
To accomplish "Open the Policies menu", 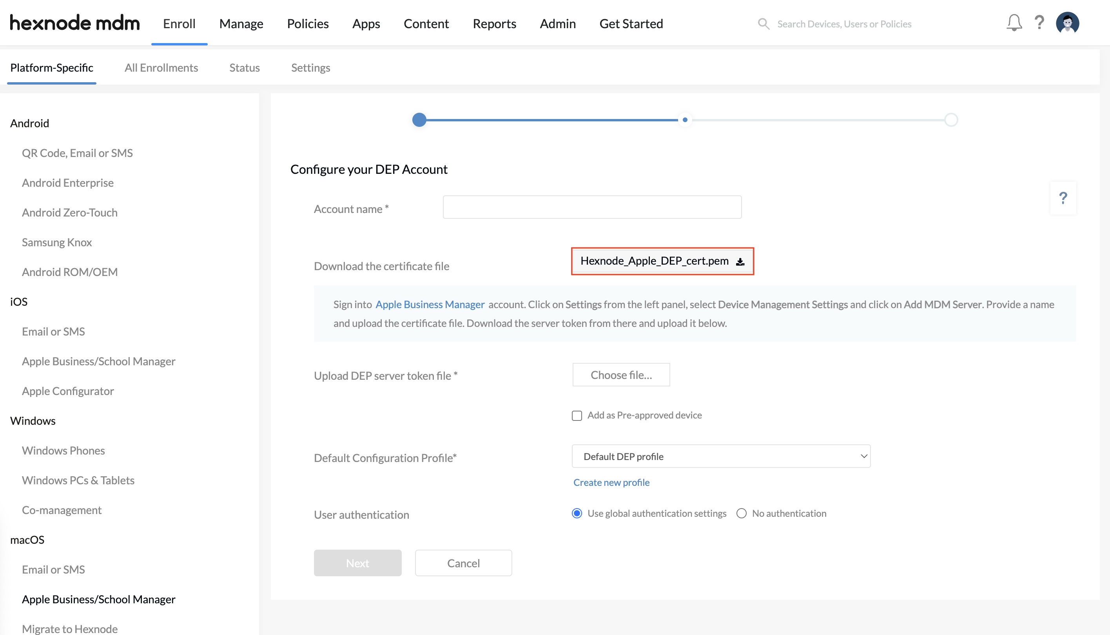I will (x=308, y=23).
